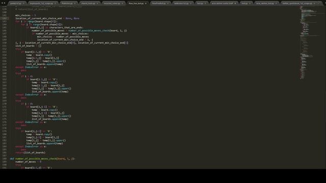Close the accs_catcher_test.py tab
The width and height of the screenshot is (326, 183).
(x=276, y=4)
